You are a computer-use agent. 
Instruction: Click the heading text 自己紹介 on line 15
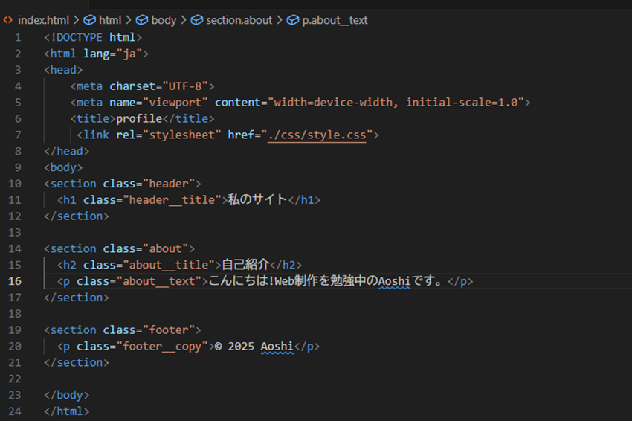click(245, 265)
